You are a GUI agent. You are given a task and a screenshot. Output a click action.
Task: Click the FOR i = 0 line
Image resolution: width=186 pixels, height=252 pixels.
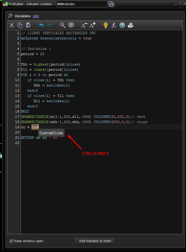pos(44,75)
